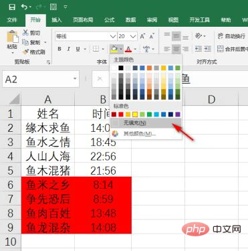This screenshot has height=251, width=248.
Task: Switch to the 插入 ribbon tab
Action: 57,20
